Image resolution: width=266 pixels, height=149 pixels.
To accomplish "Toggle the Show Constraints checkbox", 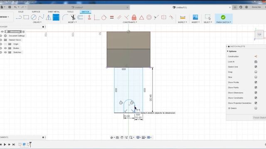I will [256, 98].
